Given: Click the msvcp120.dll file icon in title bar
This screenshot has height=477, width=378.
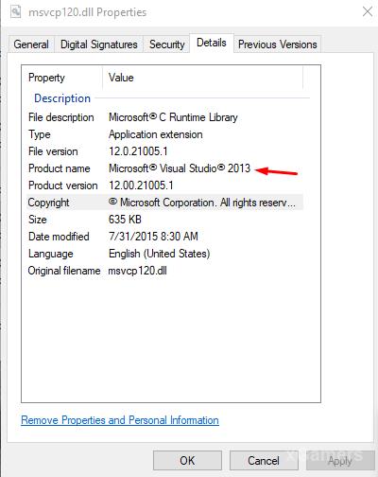Looking at the screenshot, I should [15, 12].
